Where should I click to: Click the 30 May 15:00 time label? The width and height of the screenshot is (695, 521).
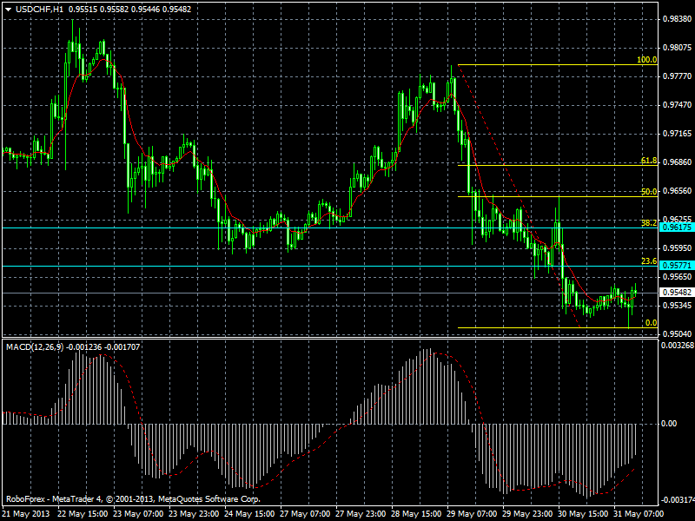[583, 514]
